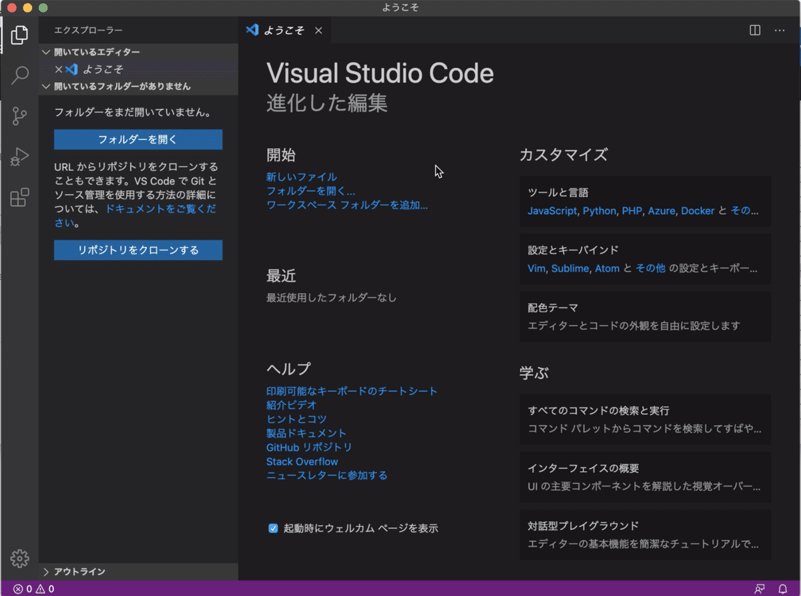Click the PHP language link
The image size is (801, 596).
[632, 211]
